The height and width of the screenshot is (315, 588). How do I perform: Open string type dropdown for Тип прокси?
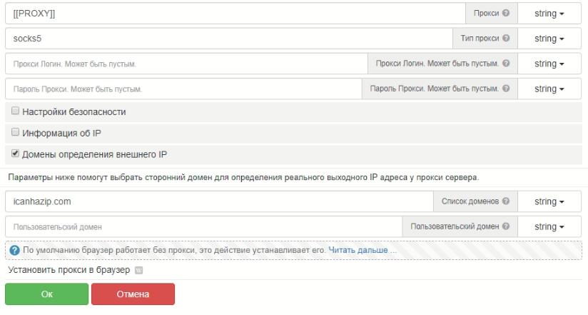pyautogui.click(x=549, y=39)
